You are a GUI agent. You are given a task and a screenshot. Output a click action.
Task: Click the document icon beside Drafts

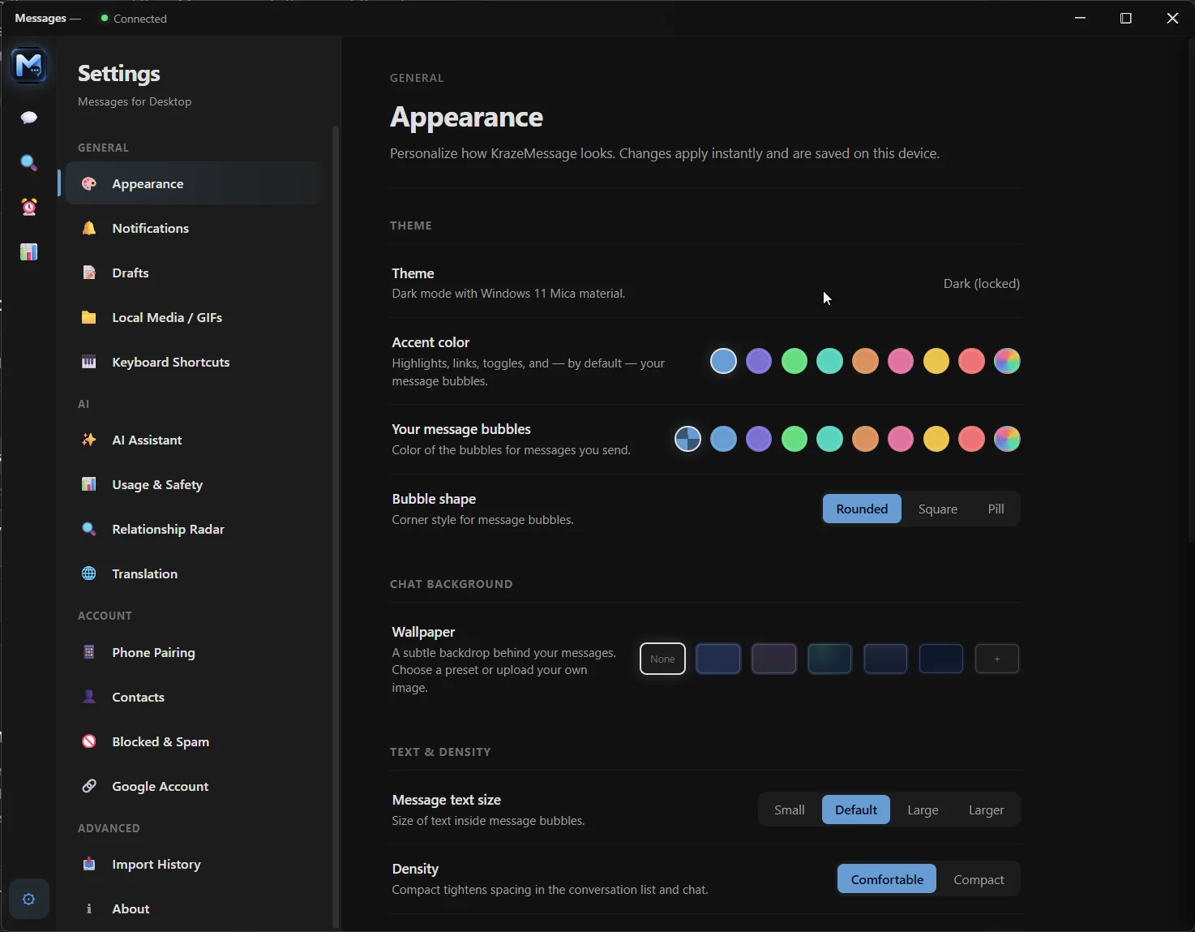pyautogui.click(x=89, y=273)
